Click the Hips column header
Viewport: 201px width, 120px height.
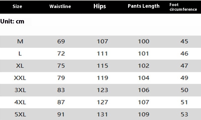[x=100, y=6]
